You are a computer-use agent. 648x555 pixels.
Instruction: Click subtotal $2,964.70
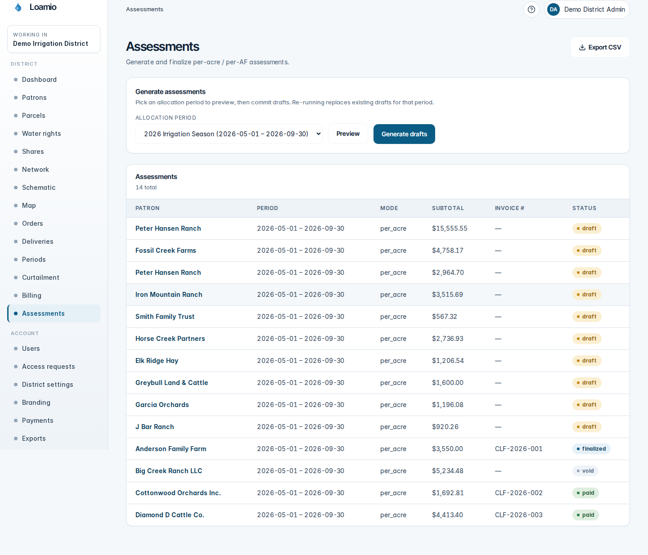(x=448, y=273)
